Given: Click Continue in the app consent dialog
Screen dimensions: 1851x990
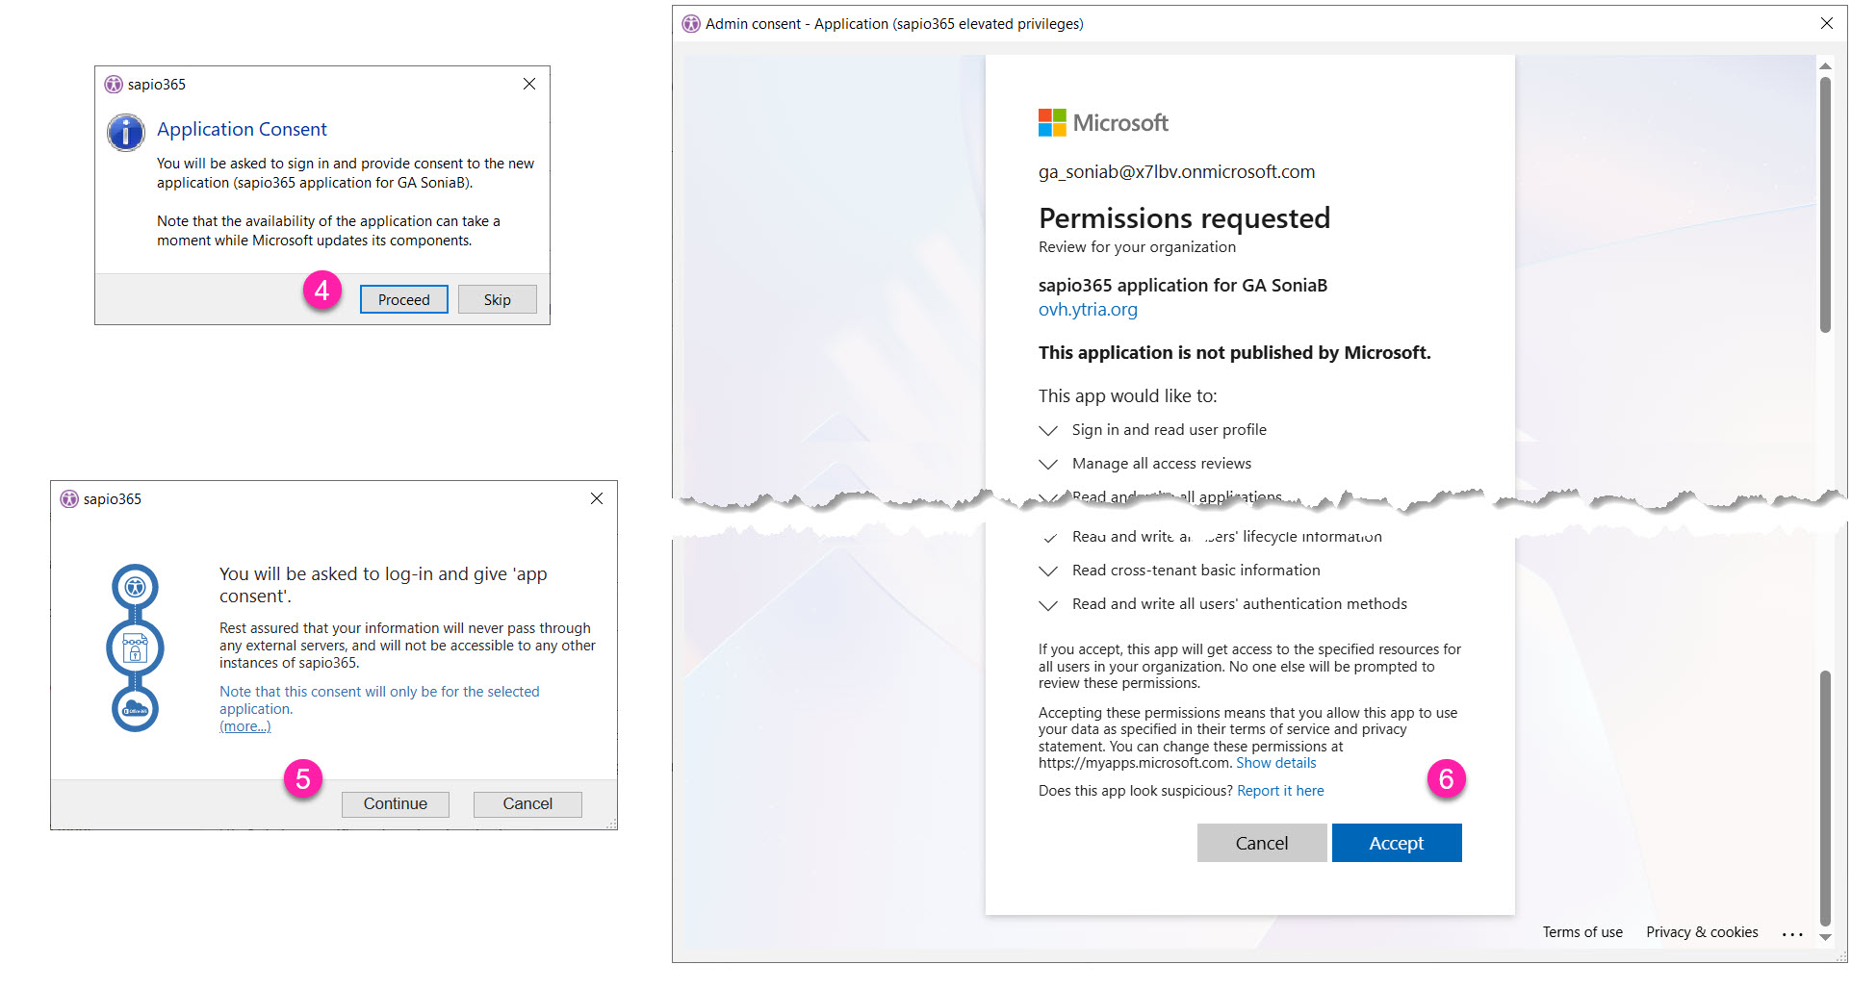Looking at the screenshot, I should (395, 804).
